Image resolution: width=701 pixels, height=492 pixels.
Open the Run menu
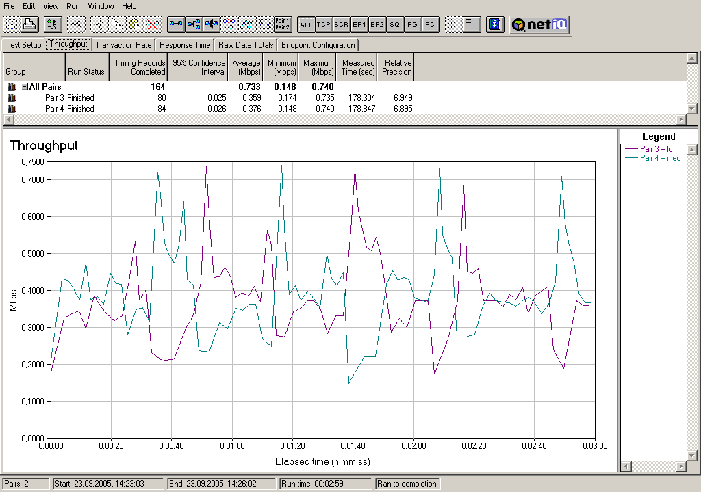pos(75,6)
